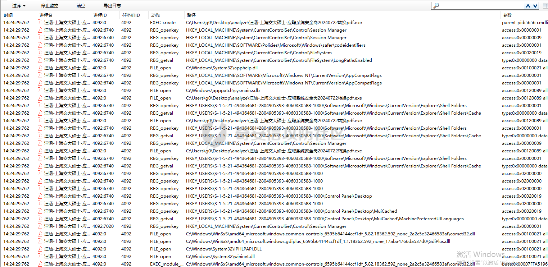Sort by the 参数 column header
This screenshot has height=267, width=548.
point(507,15)
